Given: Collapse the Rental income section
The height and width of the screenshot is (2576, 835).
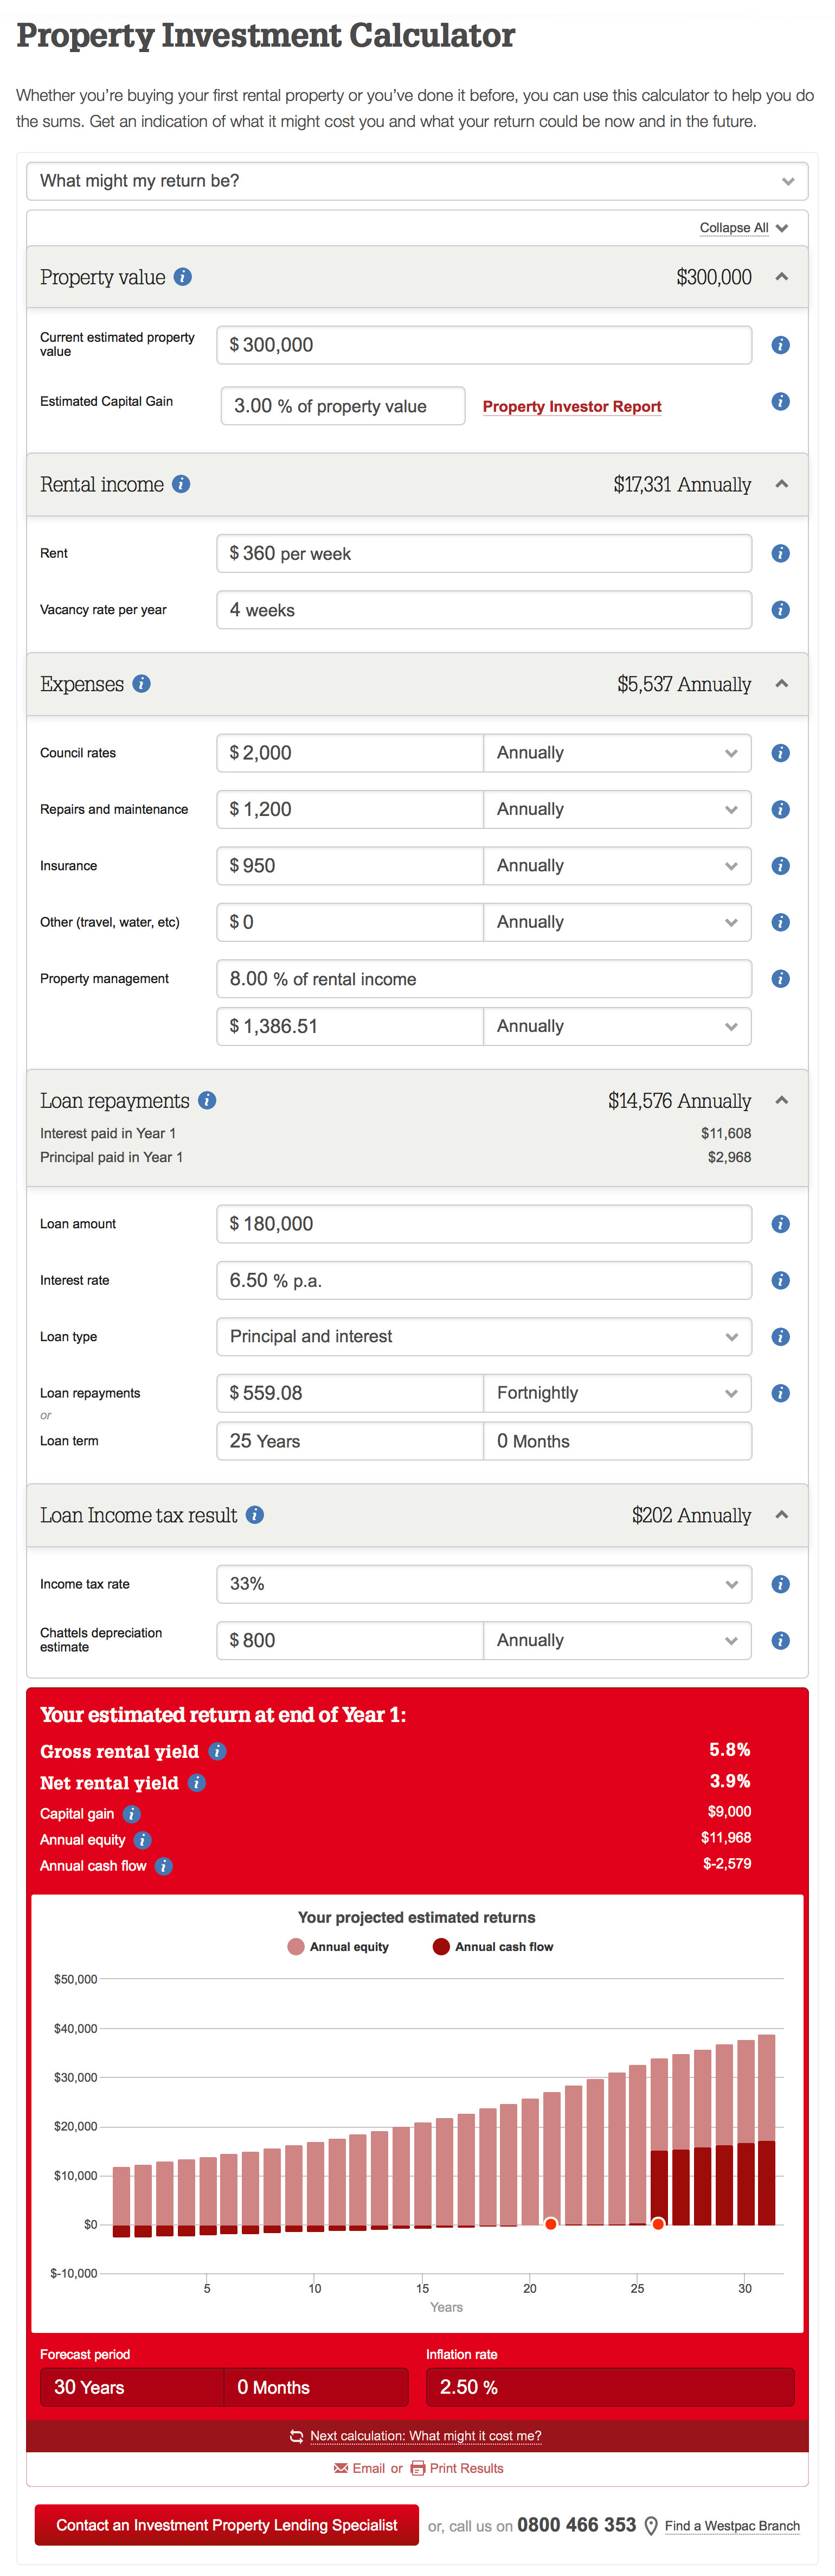Looking at the screenshot, I should click(x=782, y=484).
